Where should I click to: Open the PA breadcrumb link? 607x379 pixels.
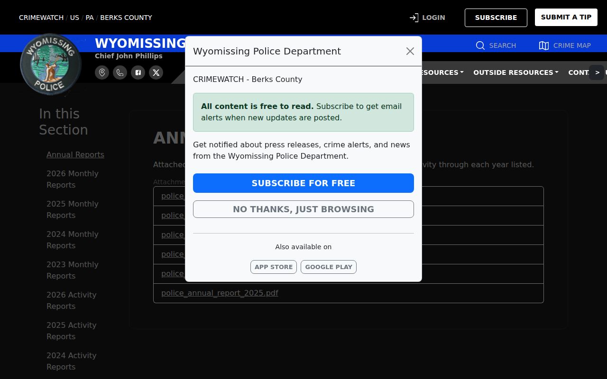[90, 18]
